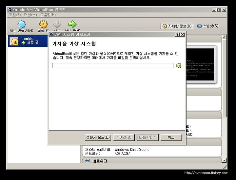The image size is (236, 180).
Task: Click the 다음(N) next button
Action: [x=147, y=138]
